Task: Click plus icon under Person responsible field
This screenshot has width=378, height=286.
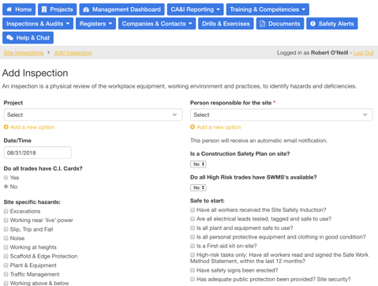Action: (x=193, y=127)
